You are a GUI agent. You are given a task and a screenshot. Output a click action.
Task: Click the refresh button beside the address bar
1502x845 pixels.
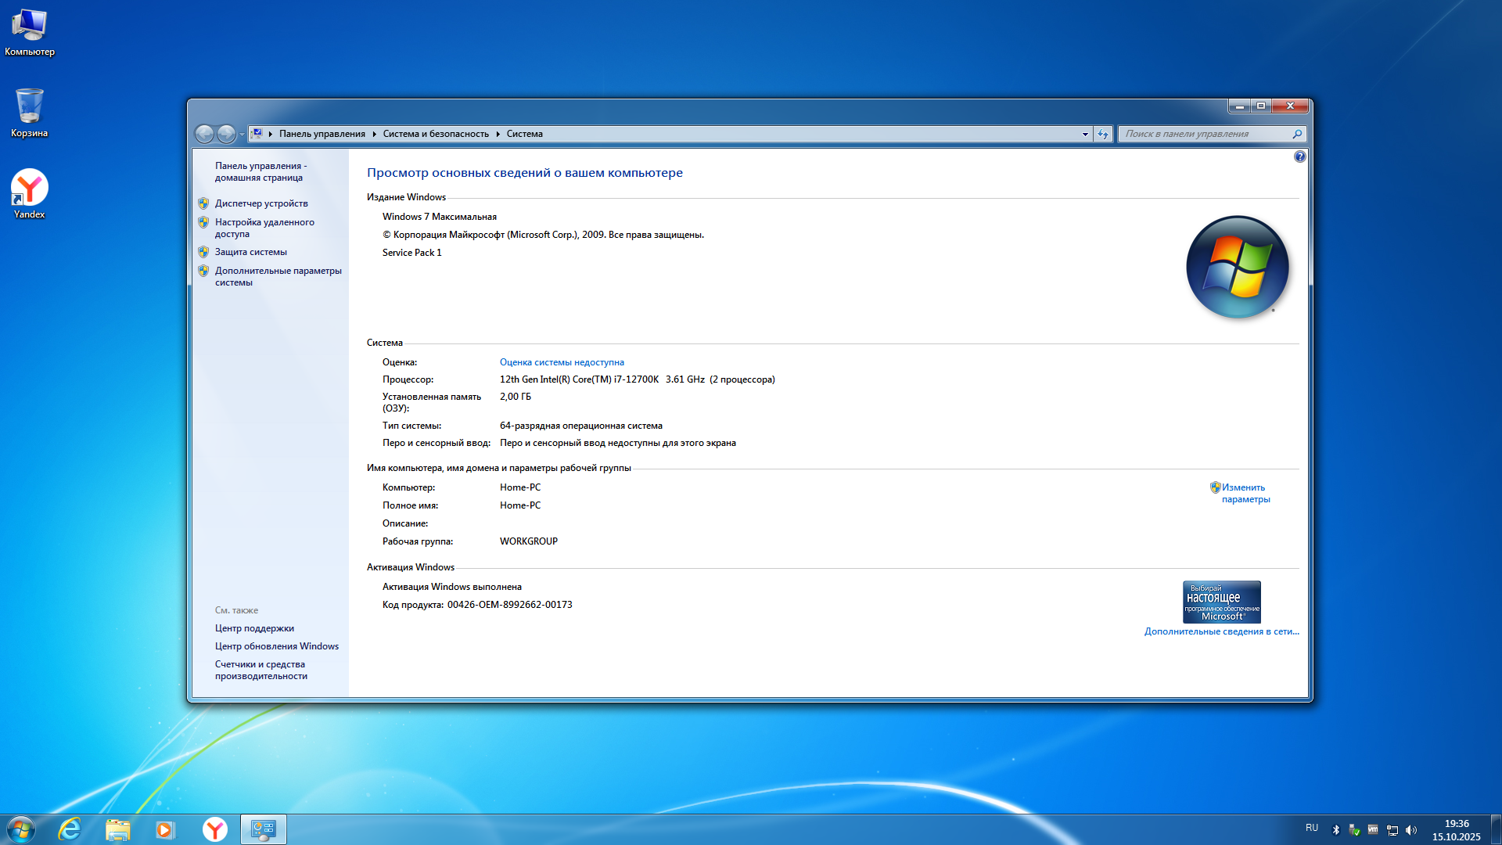tap(1103, 134)
